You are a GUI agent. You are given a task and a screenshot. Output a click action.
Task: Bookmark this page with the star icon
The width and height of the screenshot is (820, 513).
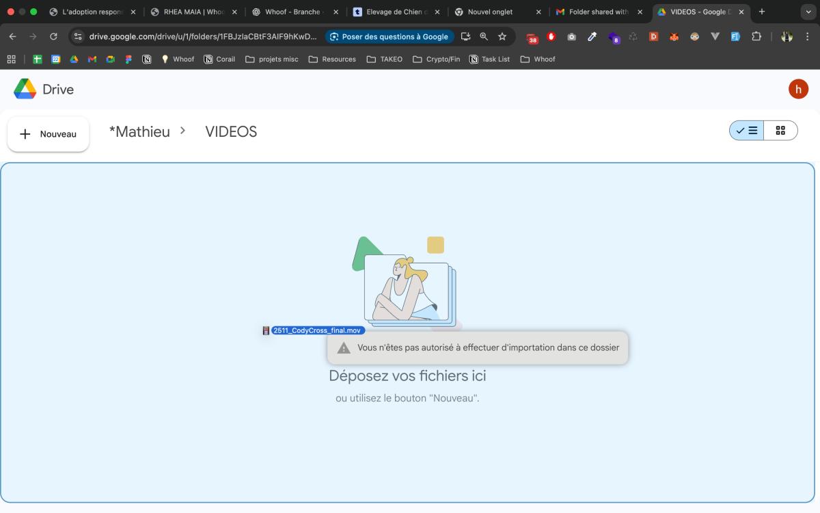point(502,36)
